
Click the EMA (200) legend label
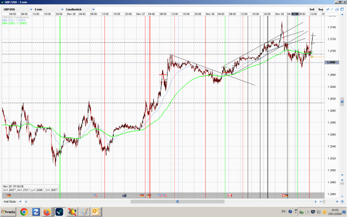click(x=14, y=23)
